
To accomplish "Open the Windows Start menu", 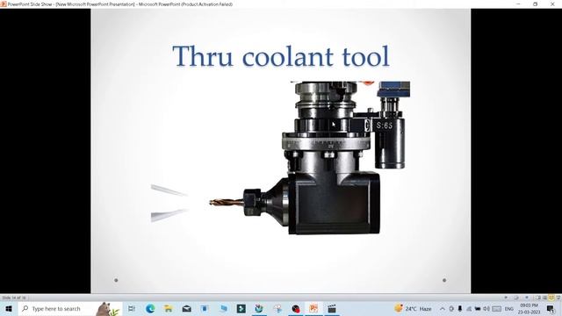I will [9, 308].
